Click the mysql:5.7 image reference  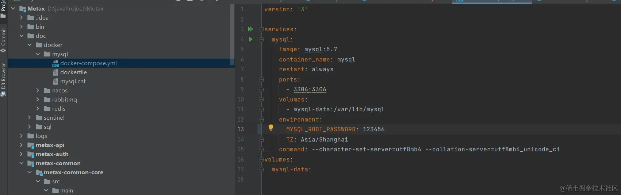click(321, 49)
